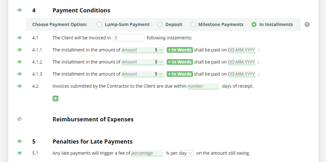Toggle visibility of clause 4.1.2

pyautogui.click(x=19, y=62)
